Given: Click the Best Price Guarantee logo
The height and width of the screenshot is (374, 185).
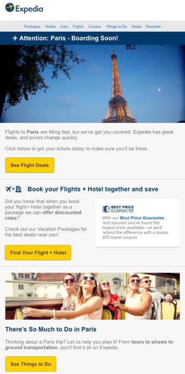Looking at the screenshot, I should point(118,209).
